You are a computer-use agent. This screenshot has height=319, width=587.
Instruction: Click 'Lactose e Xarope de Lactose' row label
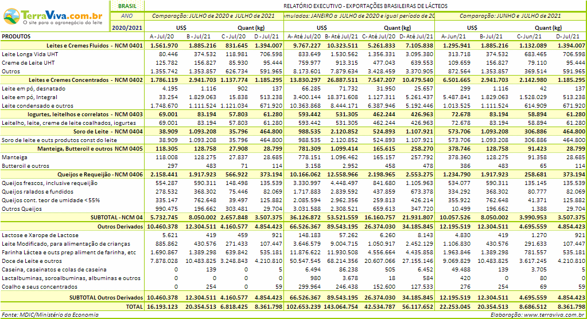(40, 236)
